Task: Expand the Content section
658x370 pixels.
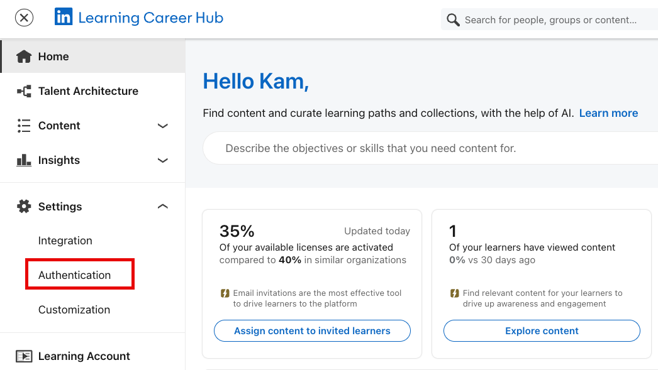Action: tap(162, 126)
